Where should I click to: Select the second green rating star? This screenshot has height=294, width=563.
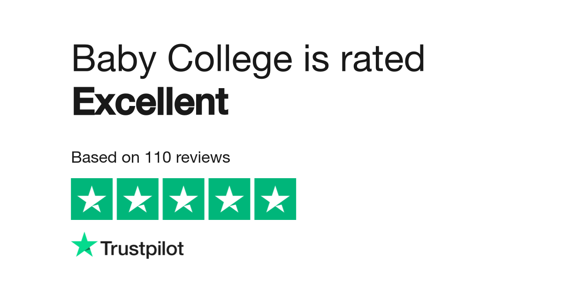point(137,199)
